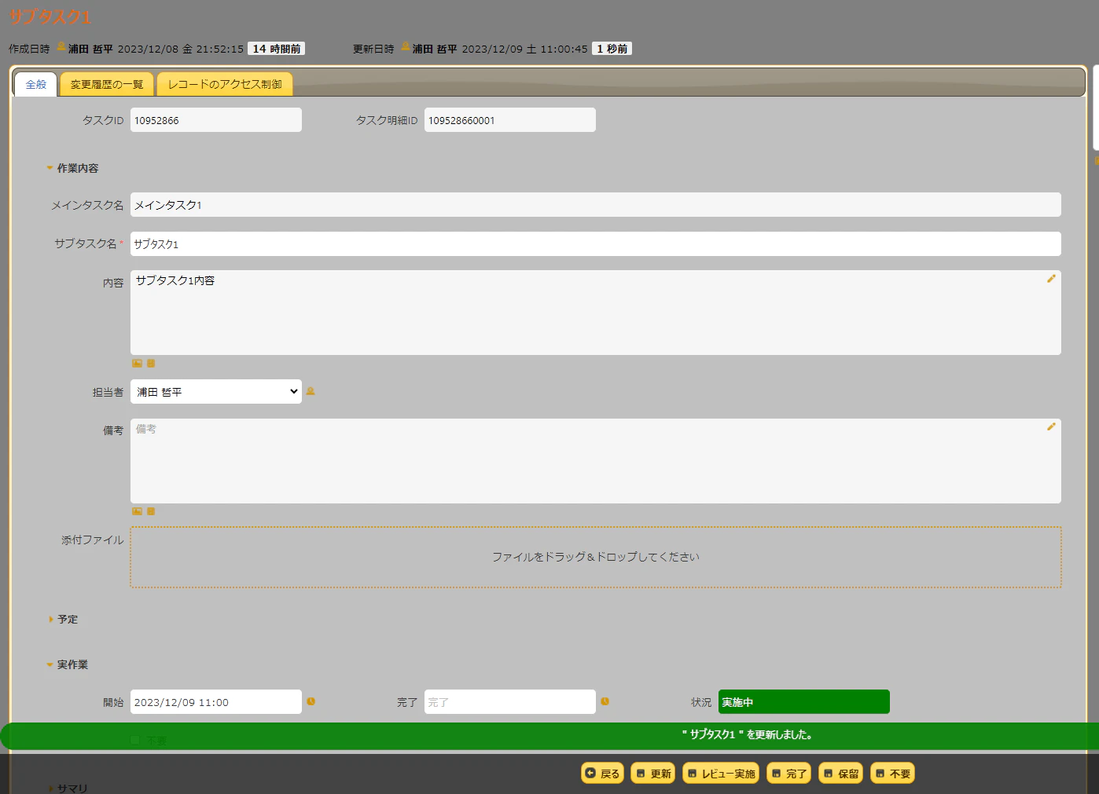1099x794 pixels.
Task: Click the 保留 button
Action: 841,774
